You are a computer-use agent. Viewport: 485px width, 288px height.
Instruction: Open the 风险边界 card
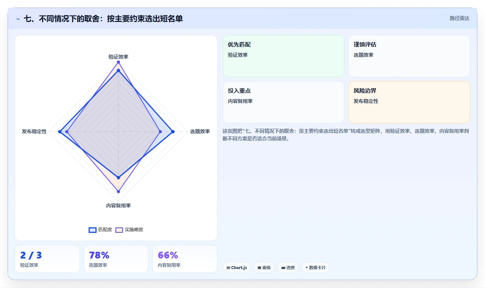point(409,102)
